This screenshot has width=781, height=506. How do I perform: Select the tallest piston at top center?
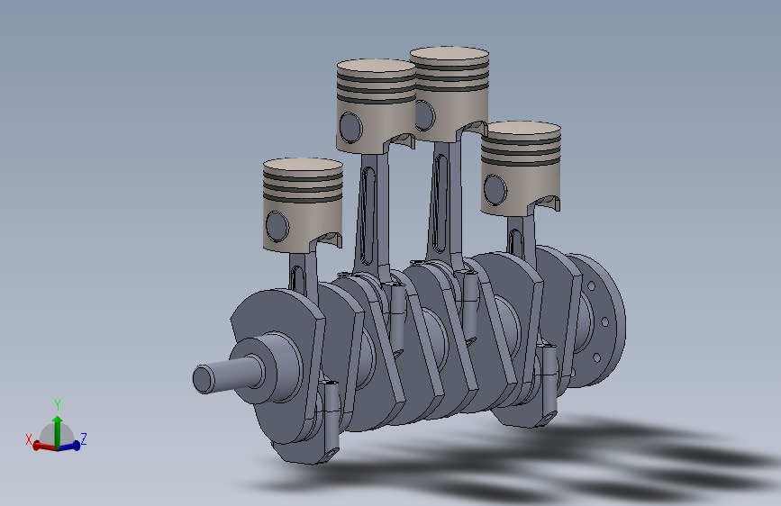click(x=450, y=93)
